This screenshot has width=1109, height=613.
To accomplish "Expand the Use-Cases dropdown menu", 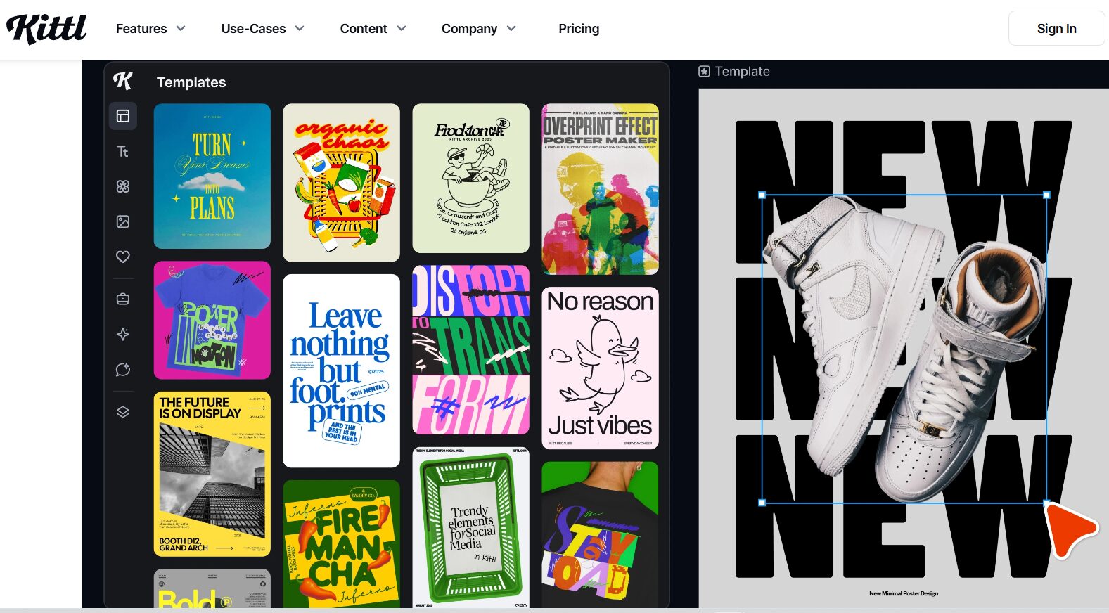I will pyautogui.click(x=262, y=29).
